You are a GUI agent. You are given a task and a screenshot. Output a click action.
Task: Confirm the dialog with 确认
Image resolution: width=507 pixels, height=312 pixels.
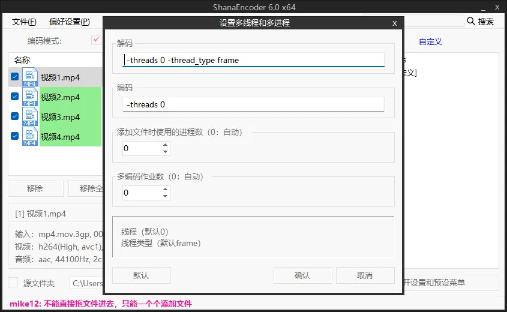click(x=302, y=275)
